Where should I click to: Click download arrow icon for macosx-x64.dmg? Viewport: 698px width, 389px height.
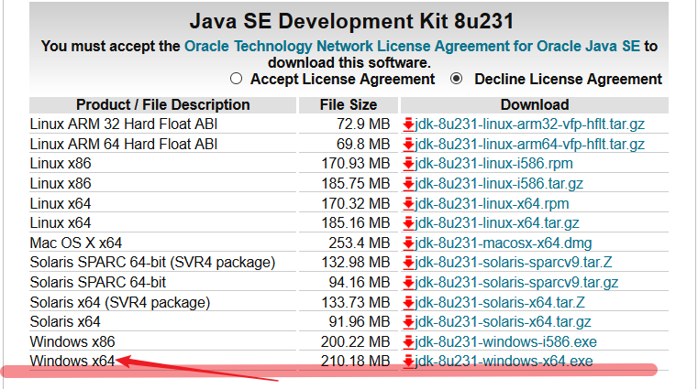[408, 243]
